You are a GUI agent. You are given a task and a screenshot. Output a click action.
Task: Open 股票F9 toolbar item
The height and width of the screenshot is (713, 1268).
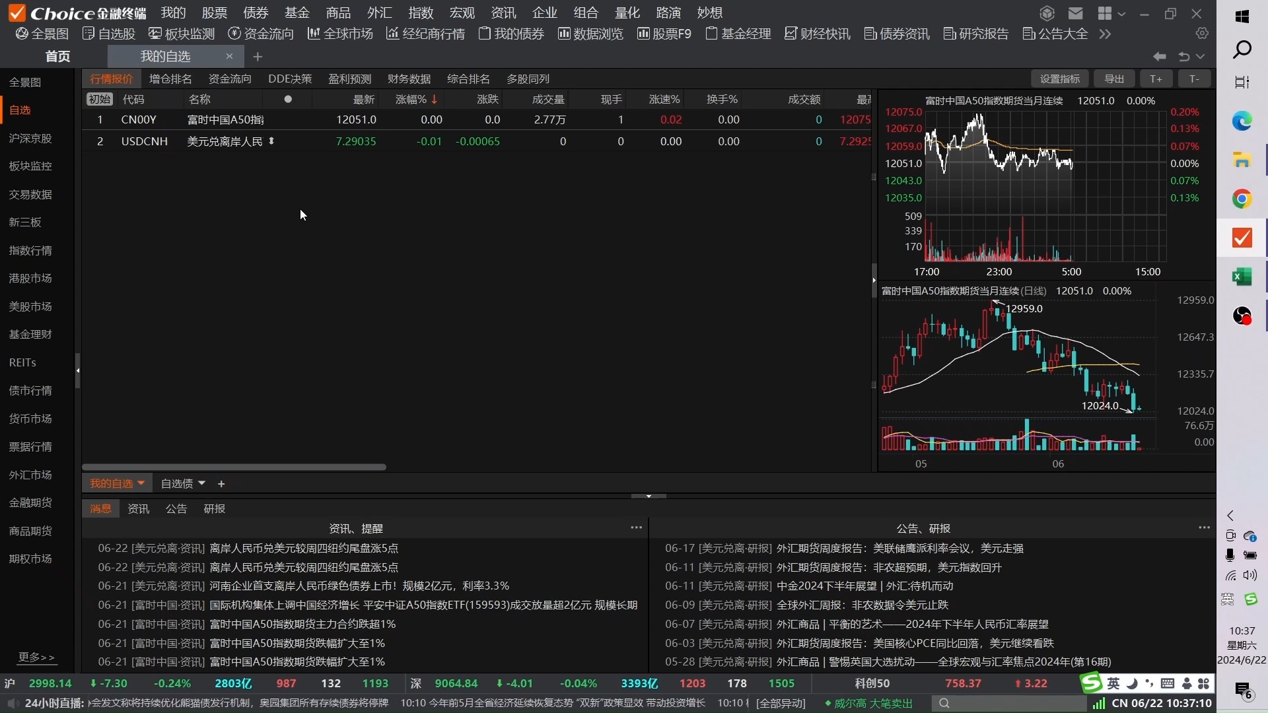point(664,34)
